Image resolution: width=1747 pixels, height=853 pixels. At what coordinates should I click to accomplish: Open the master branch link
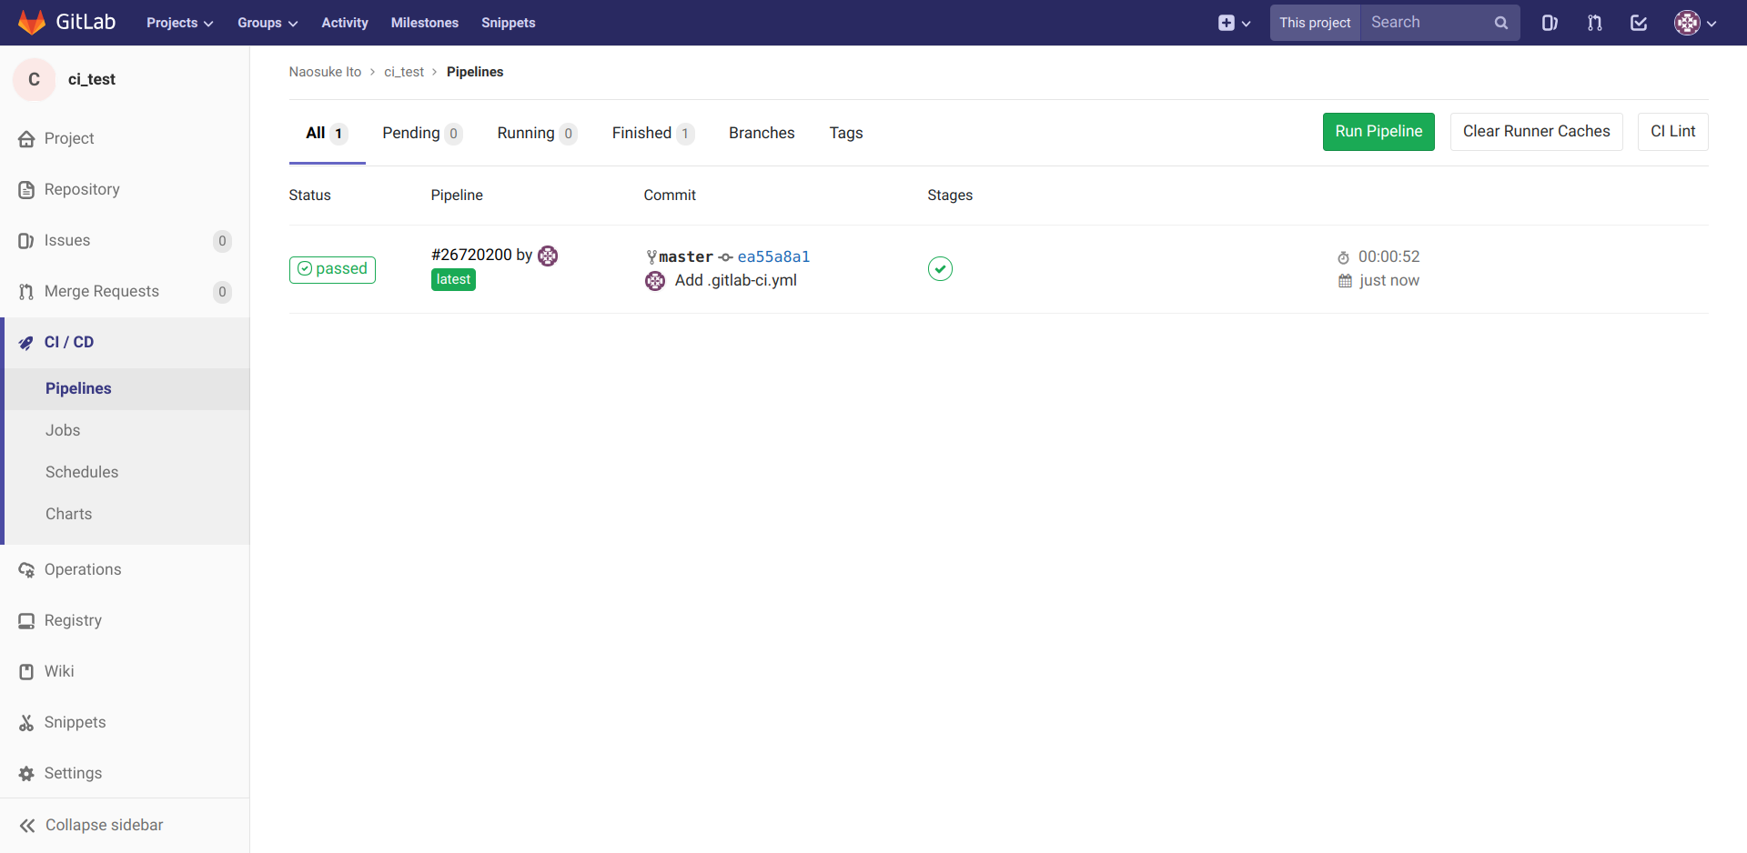(x=686, y=257)
